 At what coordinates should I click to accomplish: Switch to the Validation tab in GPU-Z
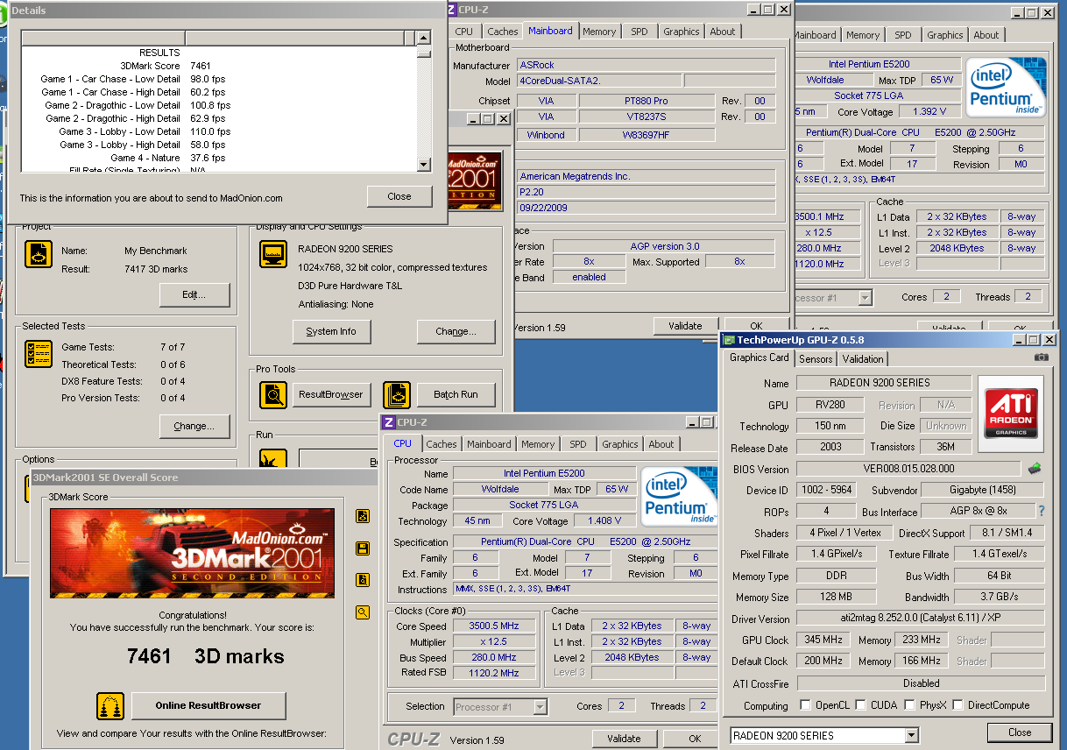863,358
